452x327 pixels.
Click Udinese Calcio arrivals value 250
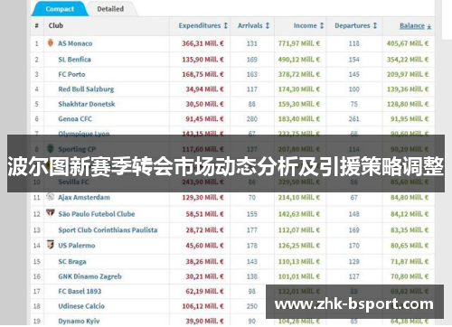(252, 306)
